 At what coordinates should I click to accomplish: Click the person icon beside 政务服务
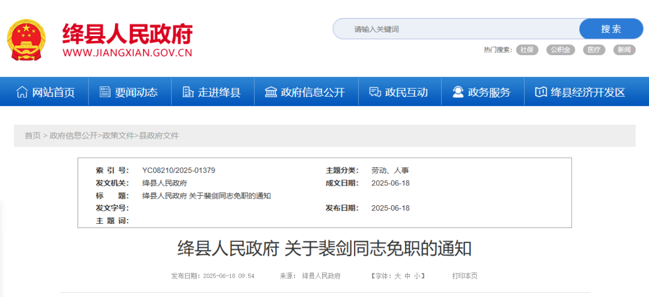click(x=458, y=92)
